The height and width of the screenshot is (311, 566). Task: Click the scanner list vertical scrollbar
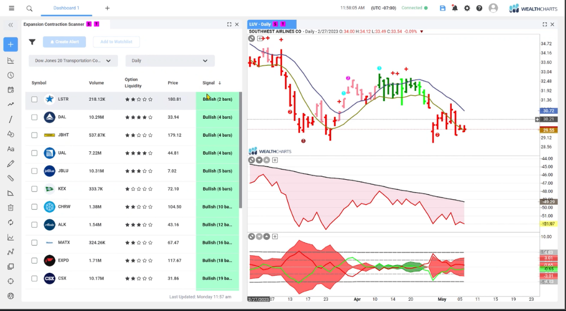pyautogui.click(x=241, y=150)
